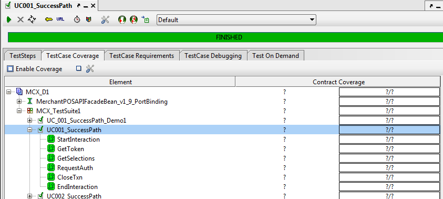Expand the UC_001_SuccessPath_Demo1 test case
Viewport: 443px width, 199px height.
click(29, 121)
